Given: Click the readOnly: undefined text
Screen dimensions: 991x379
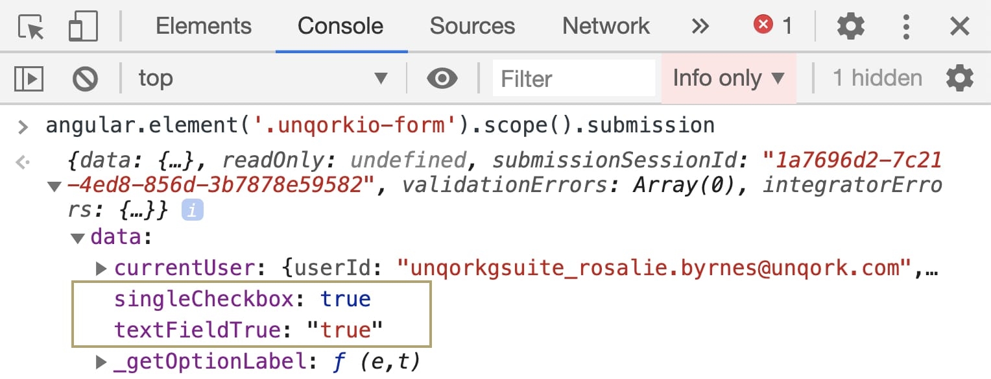Looking at the screenshot, I should [x=344, y=160].
